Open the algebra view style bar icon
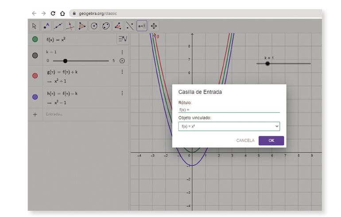The height and width of the screenshot is (217, 341). coord(123,39)
